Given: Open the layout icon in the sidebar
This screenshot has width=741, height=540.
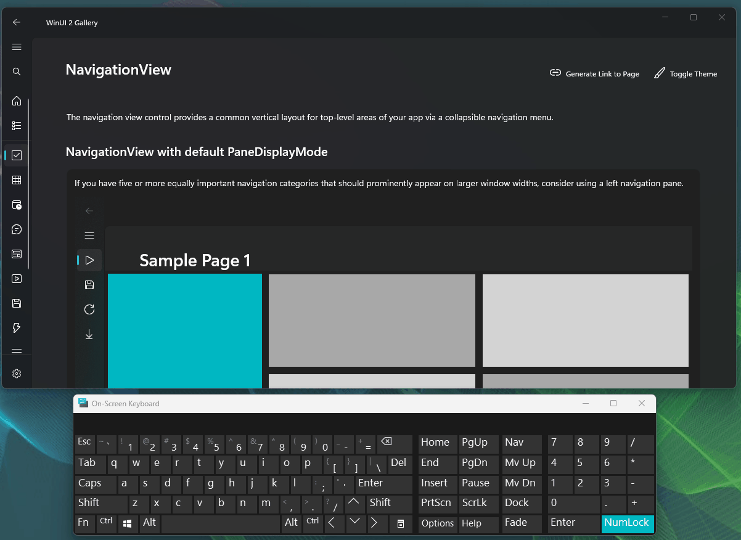Looking at the screenshot, I should click(x=17, y=254).
